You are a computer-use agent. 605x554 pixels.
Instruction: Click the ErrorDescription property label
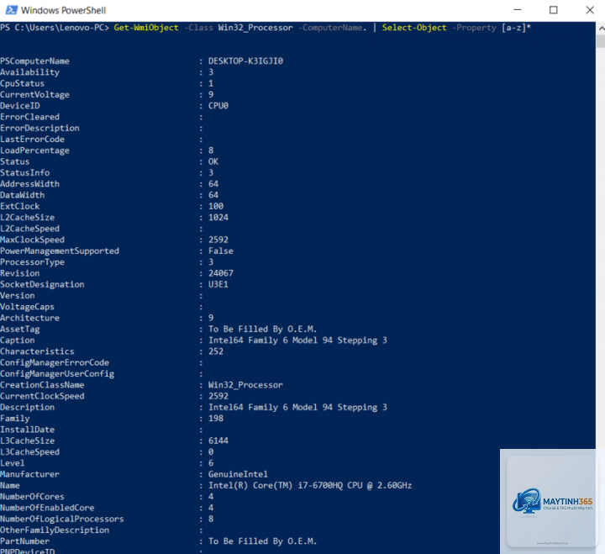click(39, 128)
